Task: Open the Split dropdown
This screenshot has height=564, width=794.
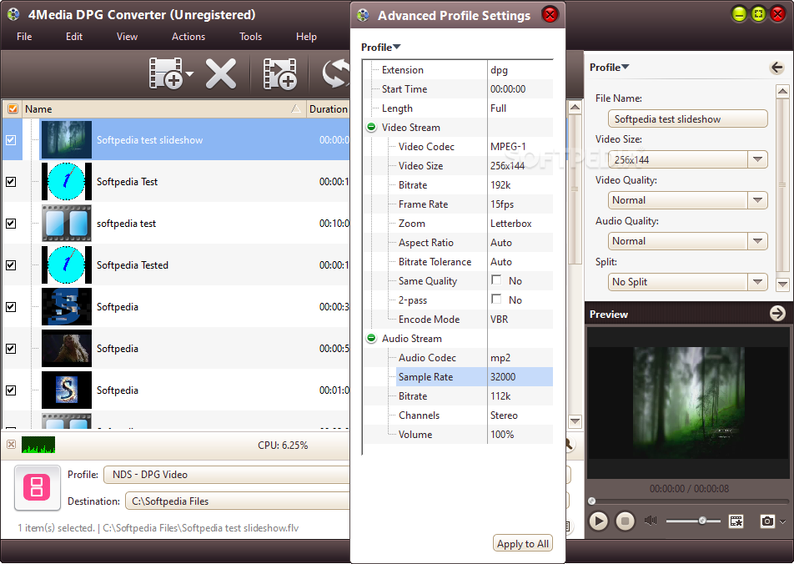Action: click(x=757, y=282)
